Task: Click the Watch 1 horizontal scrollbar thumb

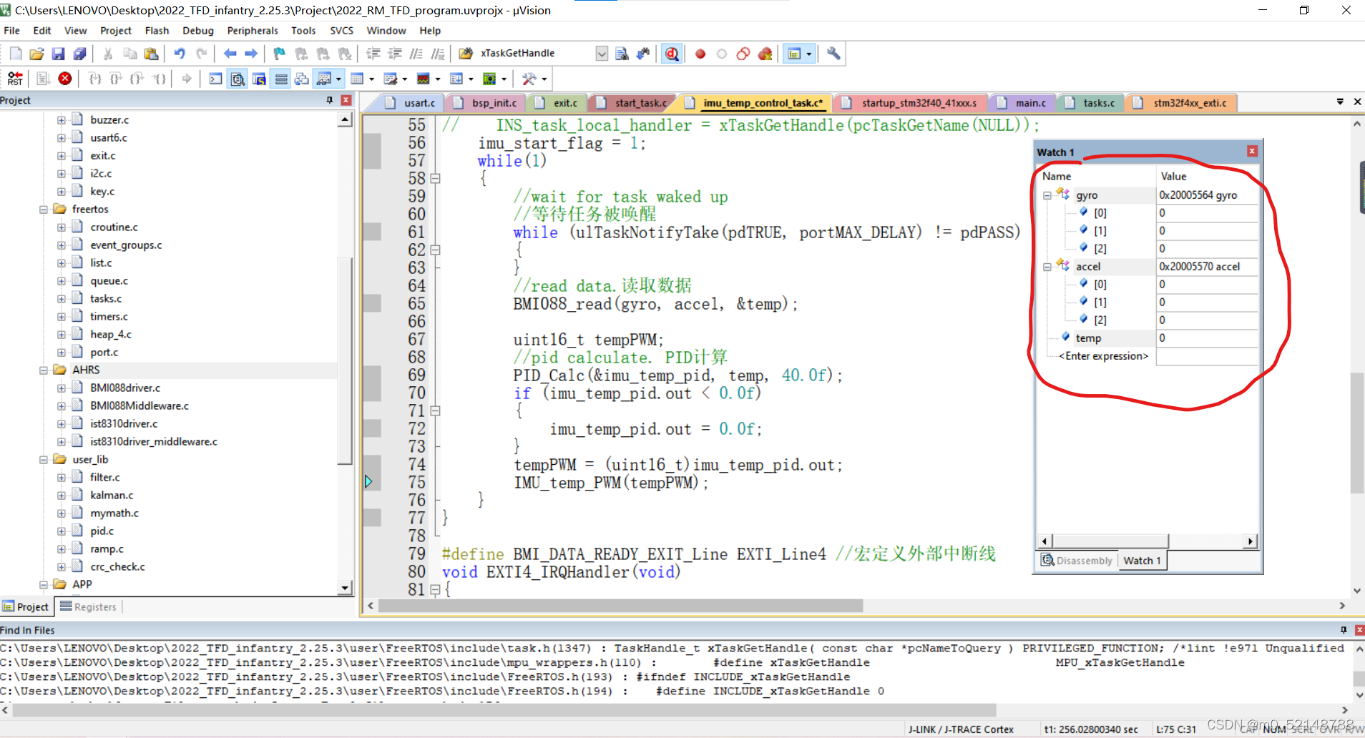Action: 1110,541
